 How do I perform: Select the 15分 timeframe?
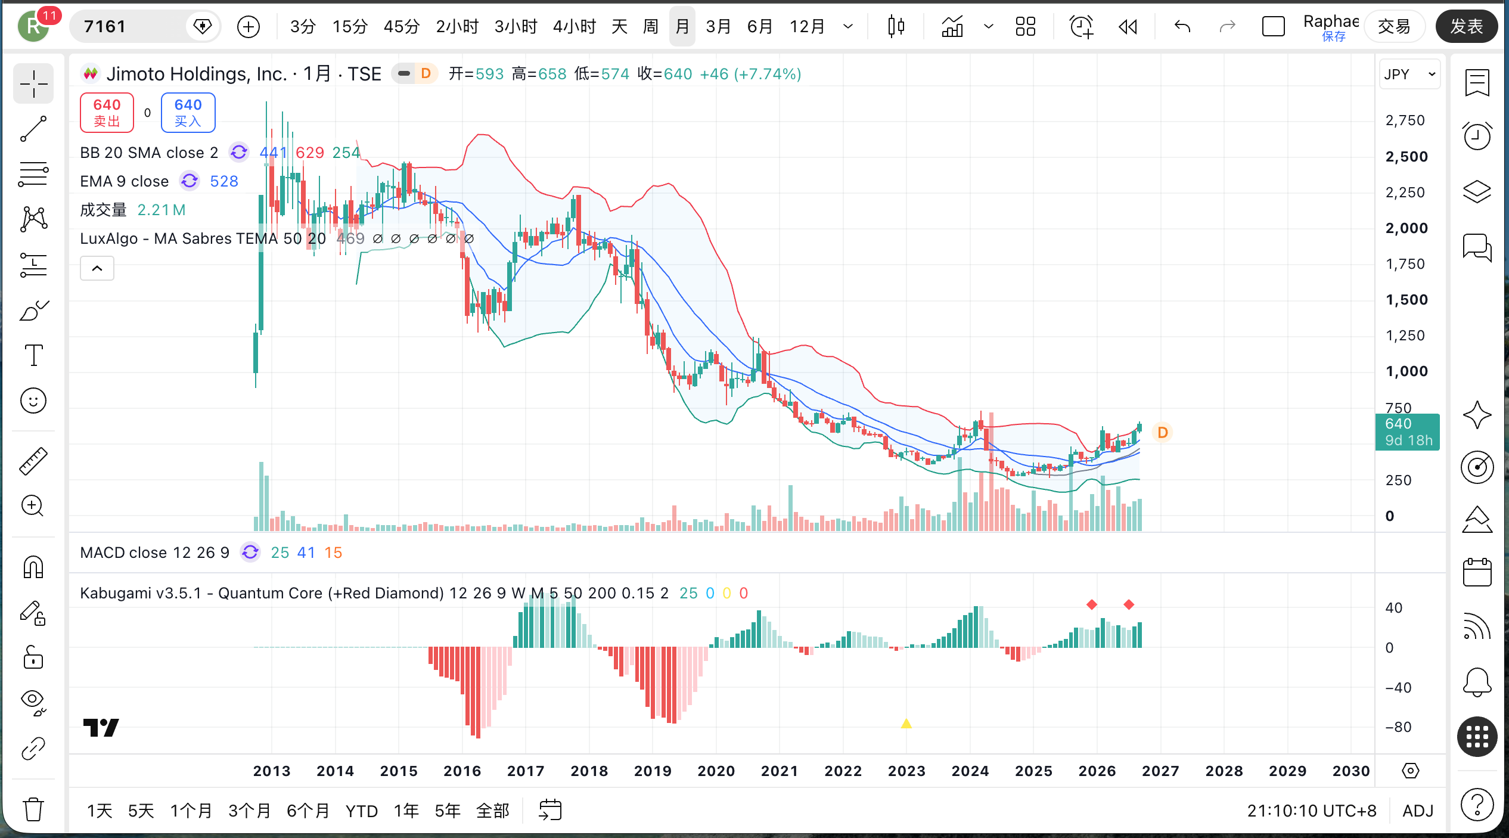(350, 27)
